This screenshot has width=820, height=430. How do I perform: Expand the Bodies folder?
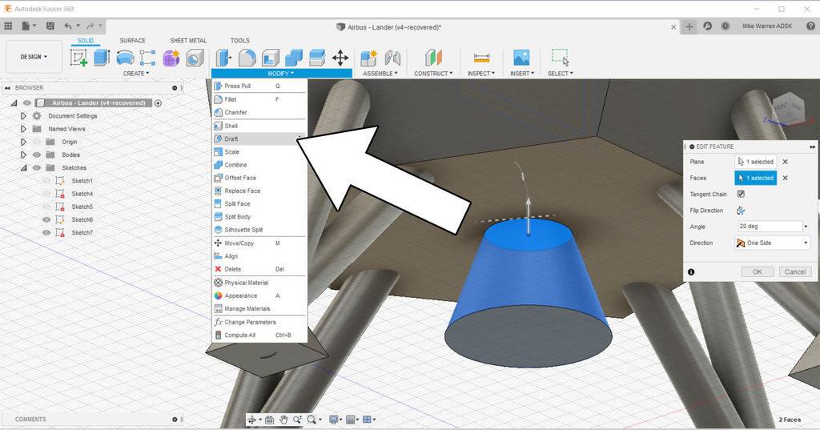23,155
